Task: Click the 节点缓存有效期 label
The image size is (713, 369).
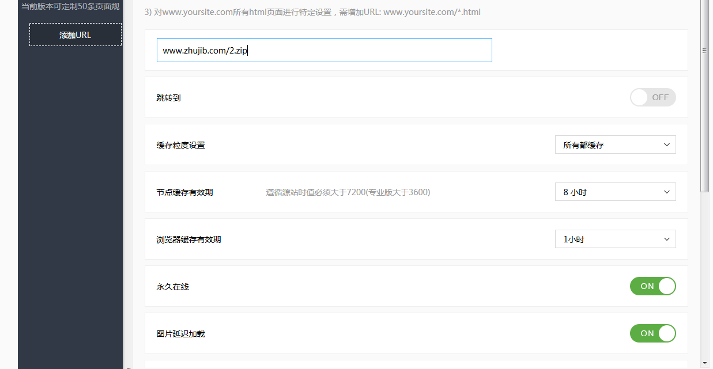Action: [x=184, y=192]
